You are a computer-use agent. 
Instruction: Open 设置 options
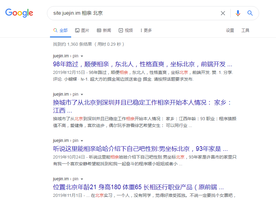click(230, 30)
